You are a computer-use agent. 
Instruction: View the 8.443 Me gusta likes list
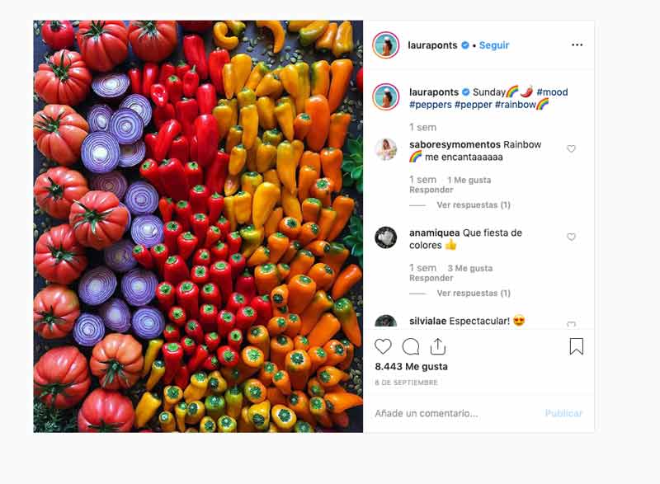[411, 366]
